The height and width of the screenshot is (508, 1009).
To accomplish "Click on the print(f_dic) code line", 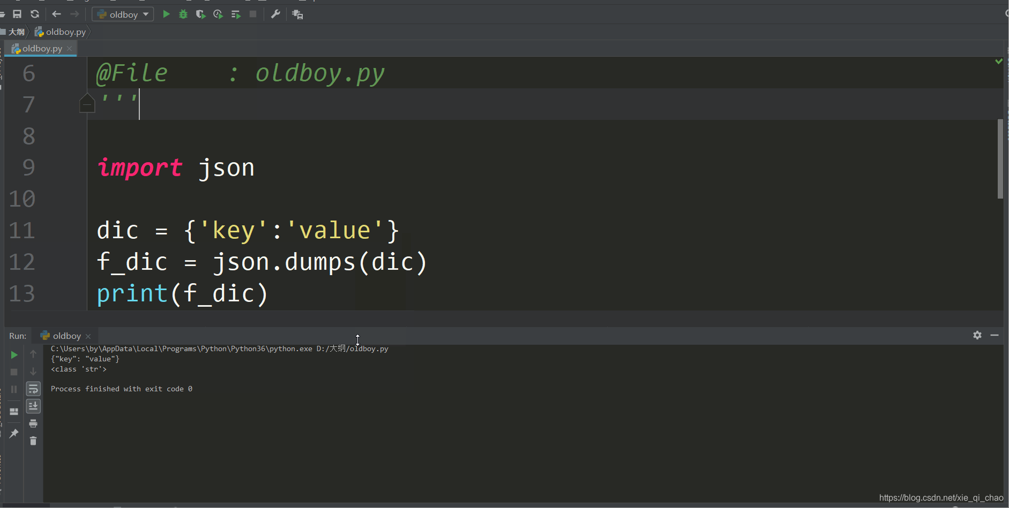I will point(182,294).
